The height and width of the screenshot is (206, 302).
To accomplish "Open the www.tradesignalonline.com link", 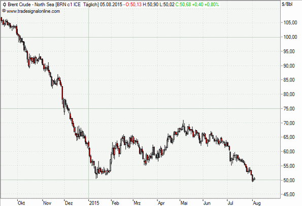I will 33,11.
